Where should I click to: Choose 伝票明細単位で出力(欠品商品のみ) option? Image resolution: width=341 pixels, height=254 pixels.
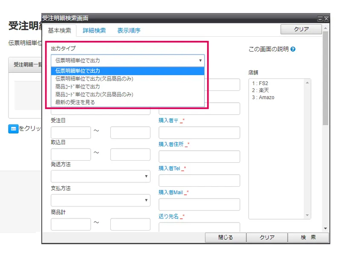(127, 79)
